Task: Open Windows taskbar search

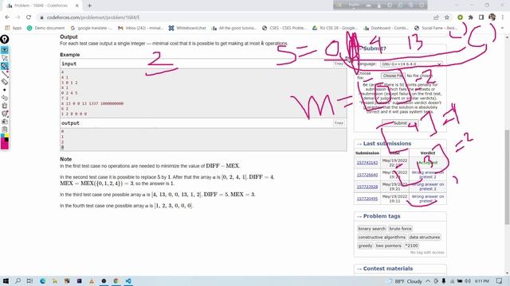Action: (18, 280)
